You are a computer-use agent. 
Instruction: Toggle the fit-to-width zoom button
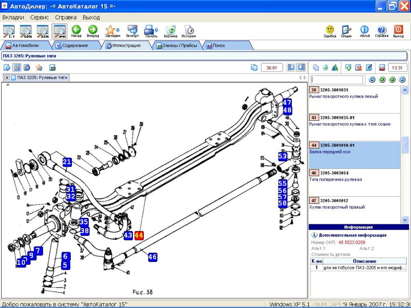click(60, 31)
